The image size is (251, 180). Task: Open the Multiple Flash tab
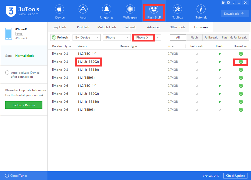click(x=107, y=27)
